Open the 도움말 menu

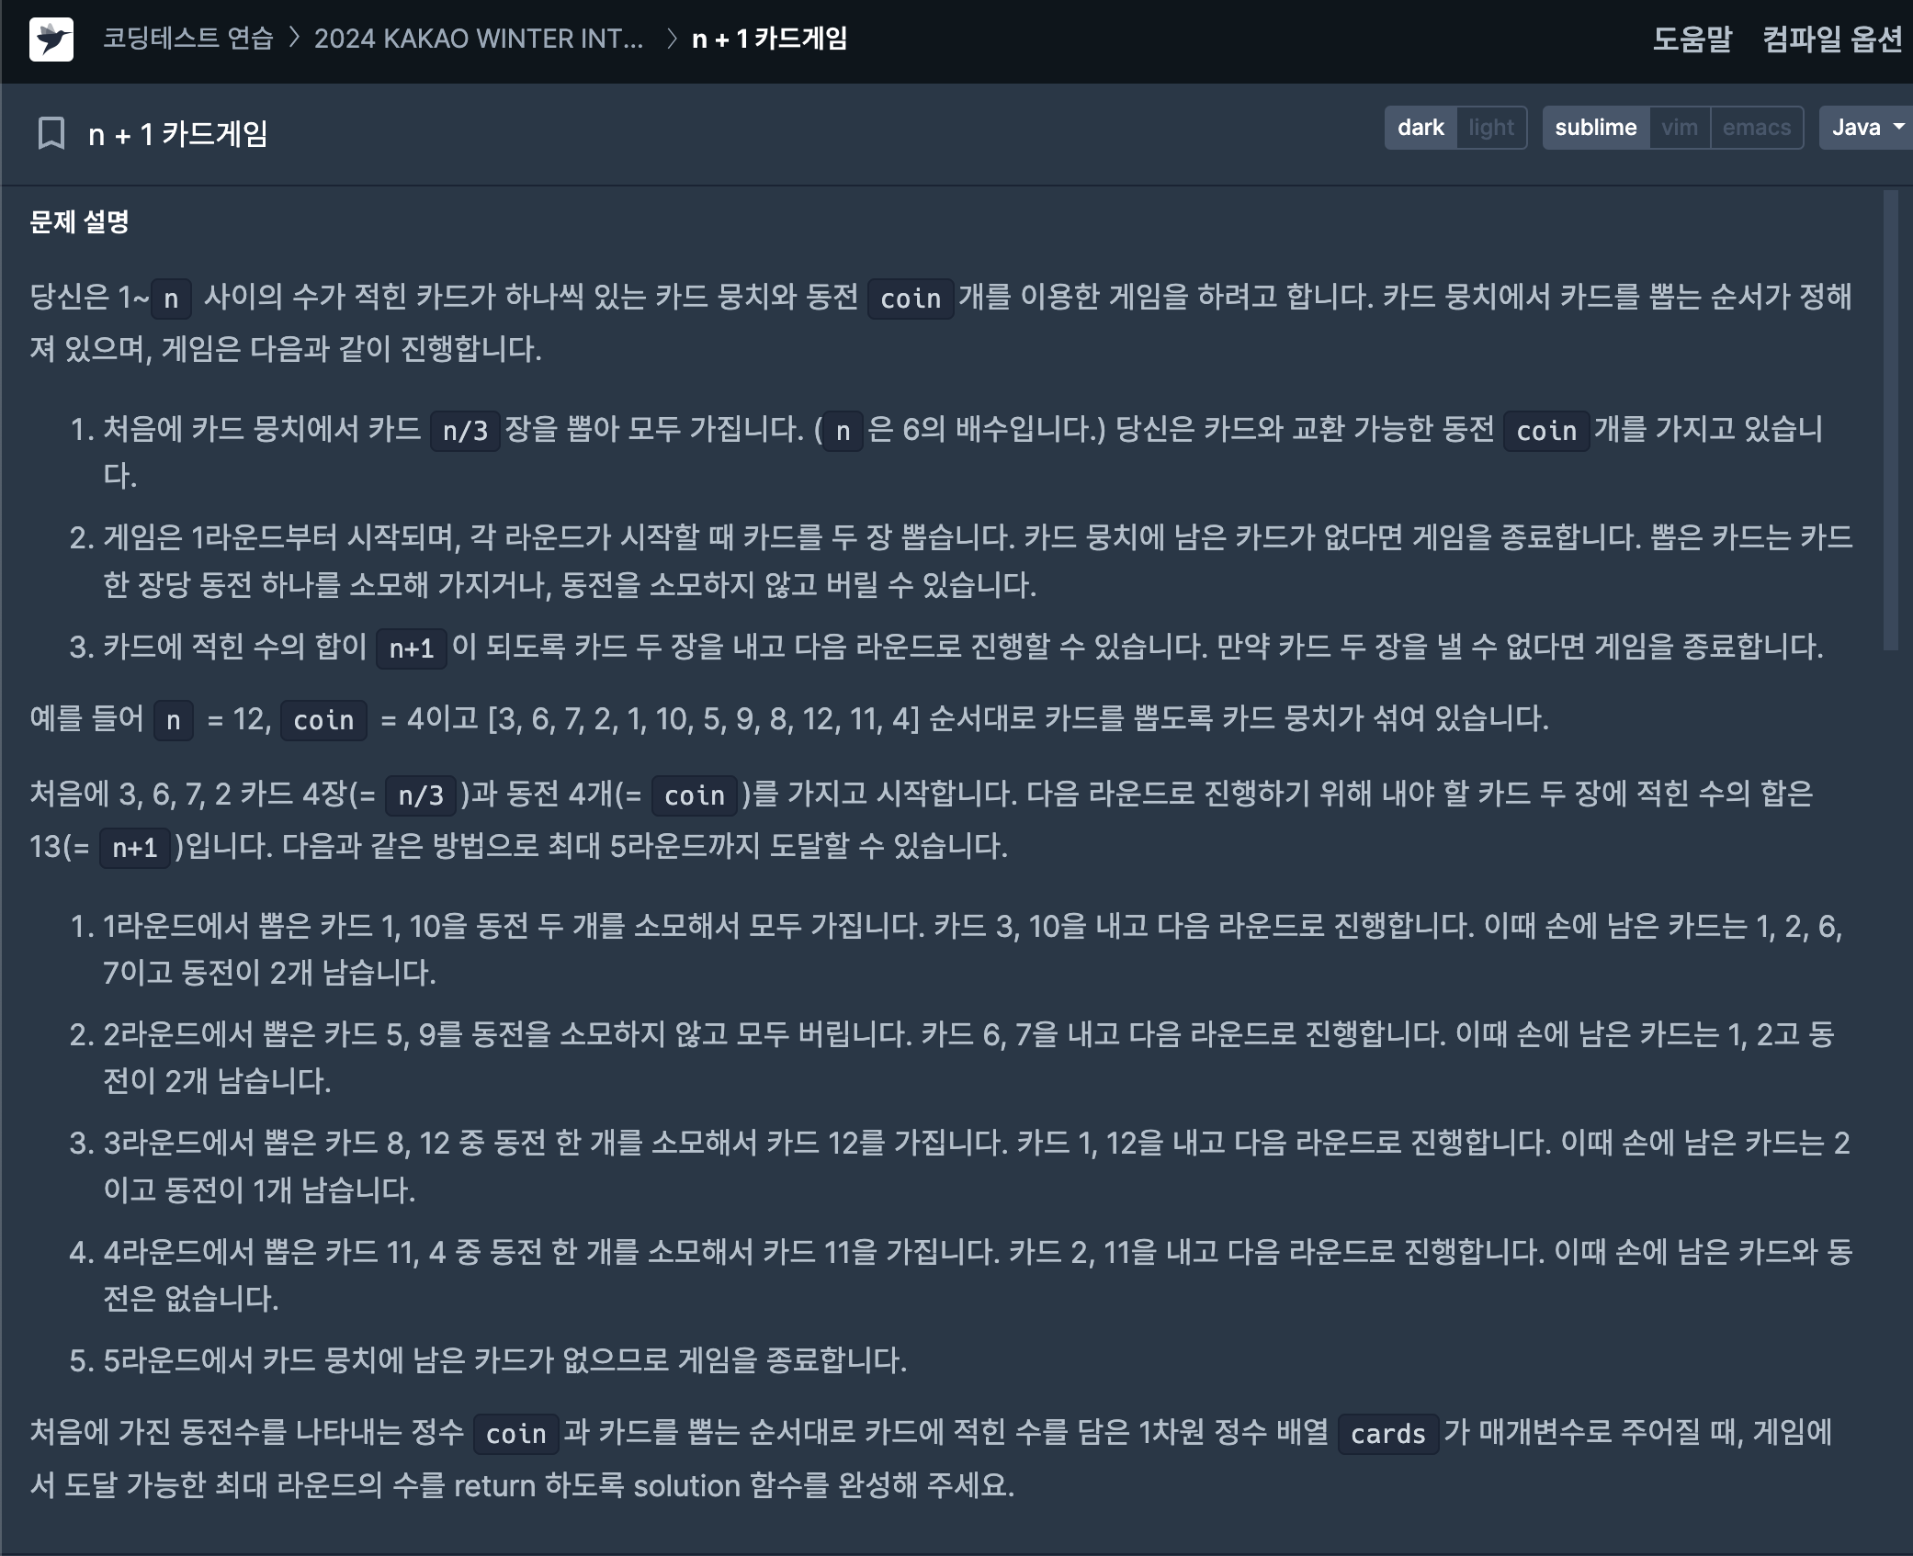coord(1692,39)
